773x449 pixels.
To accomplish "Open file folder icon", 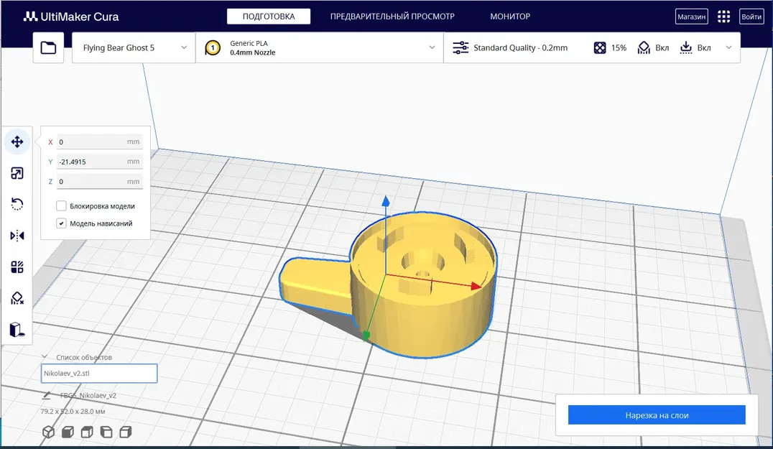I will (x=48, y=48).
